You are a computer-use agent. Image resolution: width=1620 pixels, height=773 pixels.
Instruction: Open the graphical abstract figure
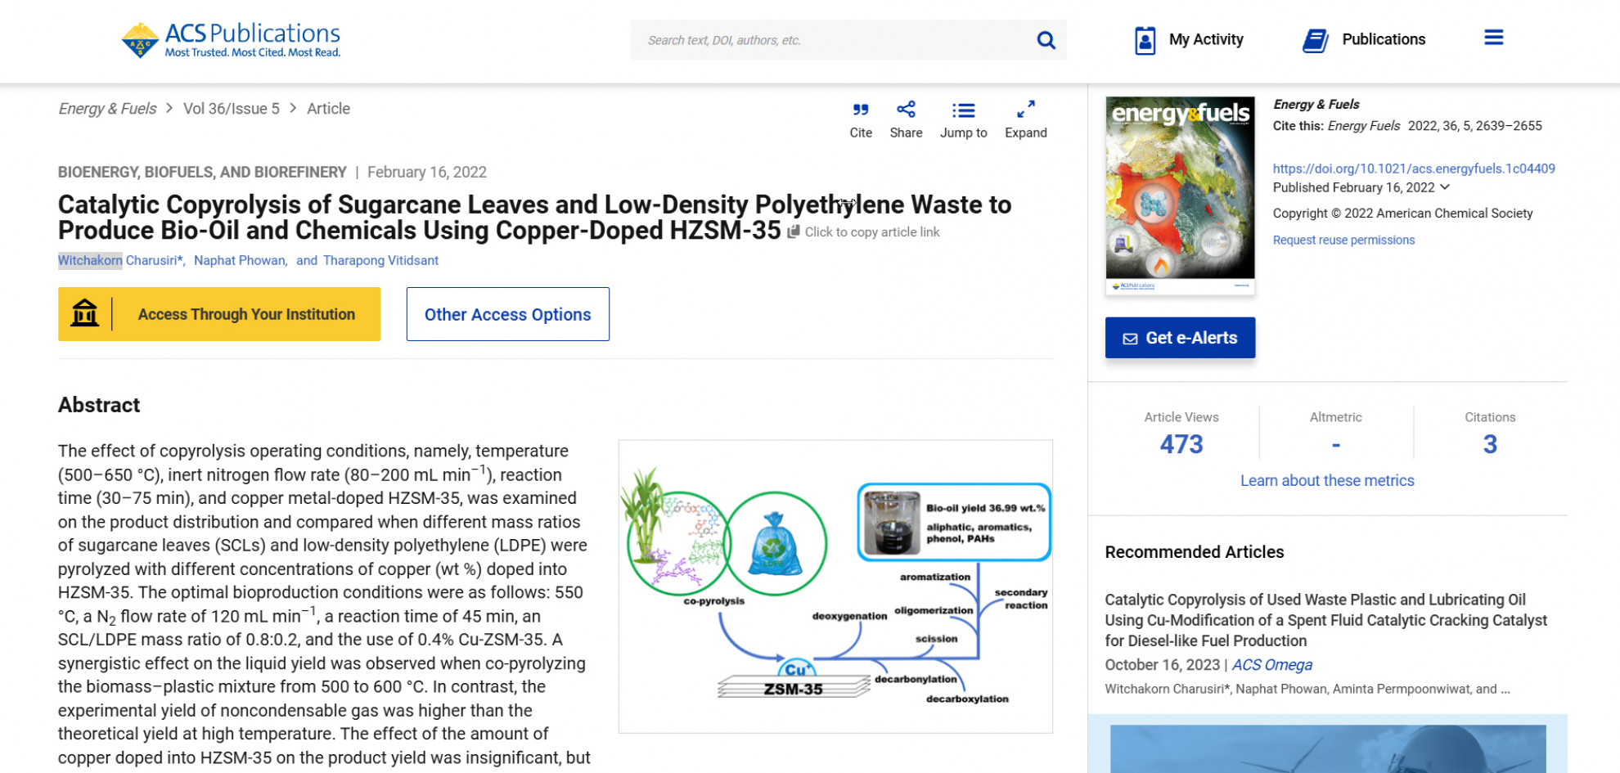pyautogui.click(x=835, y=586)
